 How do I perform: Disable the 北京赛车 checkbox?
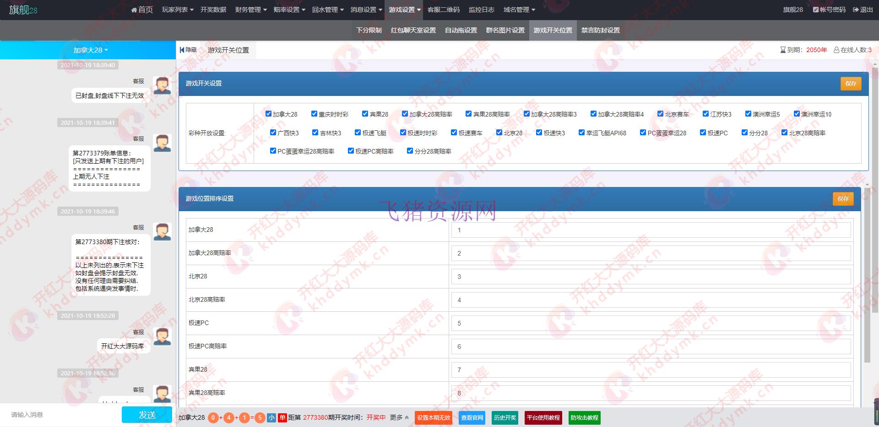660,113
